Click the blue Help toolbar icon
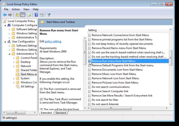 (x=36, y=15)
